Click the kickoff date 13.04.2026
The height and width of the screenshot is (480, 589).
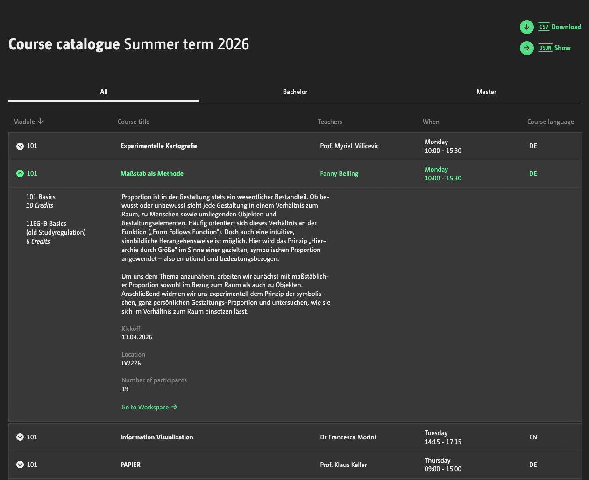pos(137,337)
